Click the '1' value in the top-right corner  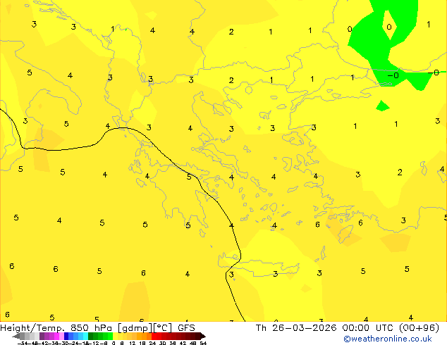click(x=429, y=25)
